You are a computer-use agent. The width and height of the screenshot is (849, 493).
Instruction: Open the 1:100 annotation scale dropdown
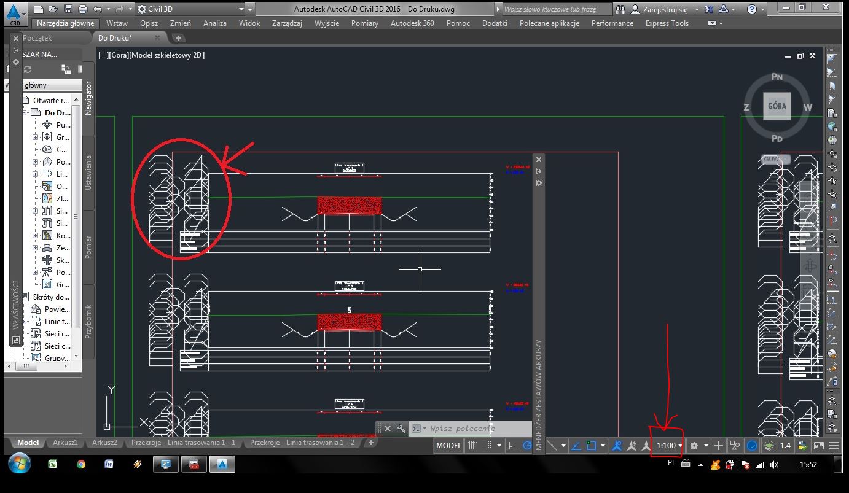pyautogui.click(x=667, y=445)
